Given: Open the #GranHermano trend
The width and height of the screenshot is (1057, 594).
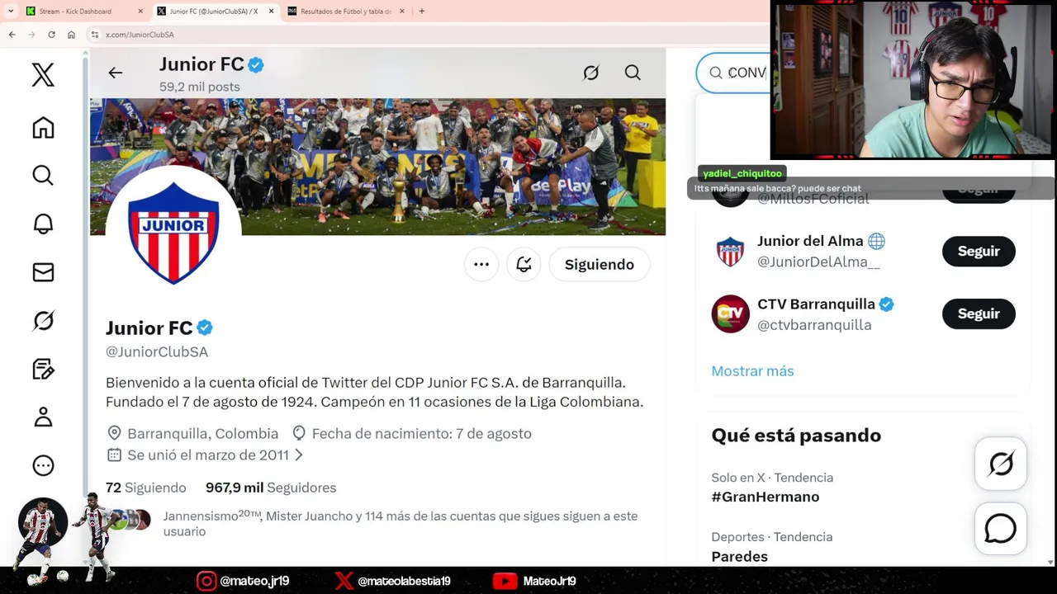Looking at the screenshot, I should 765,497.
